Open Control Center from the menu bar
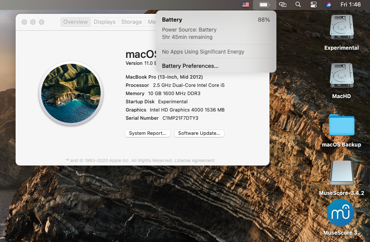 click(314, 4)
